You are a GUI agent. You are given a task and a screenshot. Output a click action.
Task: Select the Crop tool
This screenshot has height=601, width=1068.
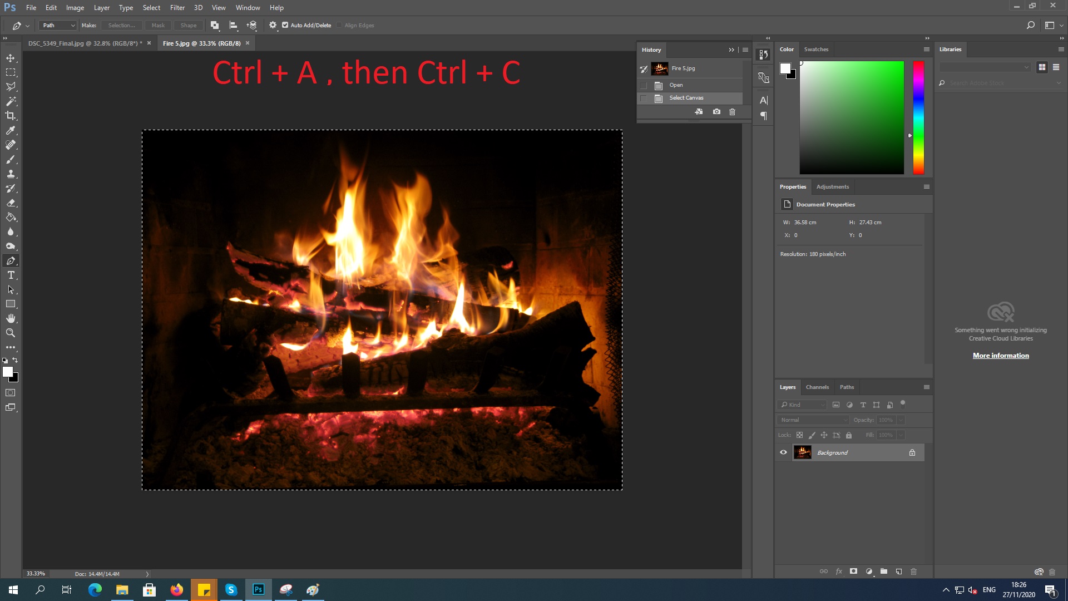pos(11,116)
